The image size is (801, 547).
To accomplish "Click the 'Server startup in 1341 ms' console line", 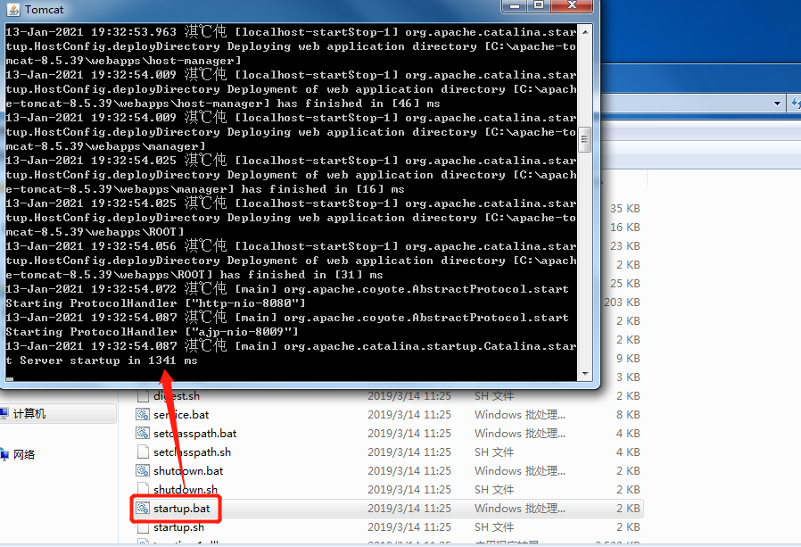I will point(108,361).
